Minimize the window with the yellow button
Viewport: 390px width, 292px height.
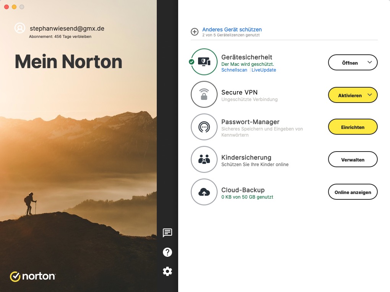[x=14, y=7]
